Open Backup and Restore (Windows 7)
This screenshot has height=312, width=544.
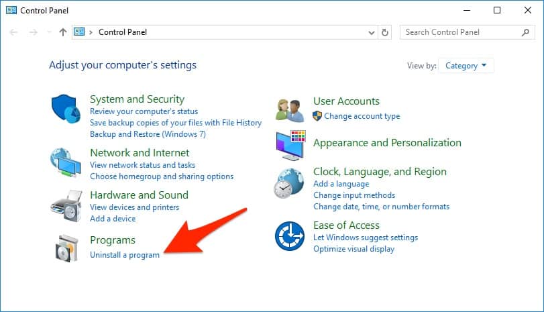[148, 134]
